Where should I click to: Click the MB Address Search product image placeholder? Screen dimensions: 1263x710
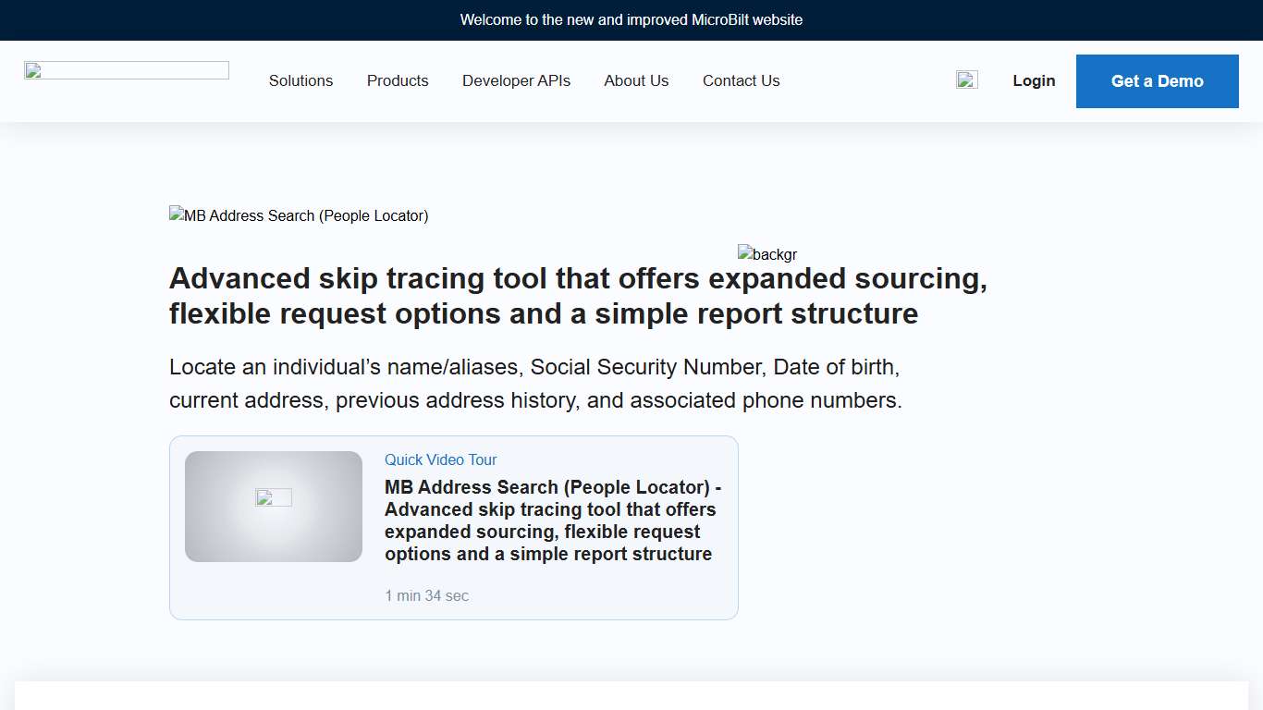click(x=298, y=215)
